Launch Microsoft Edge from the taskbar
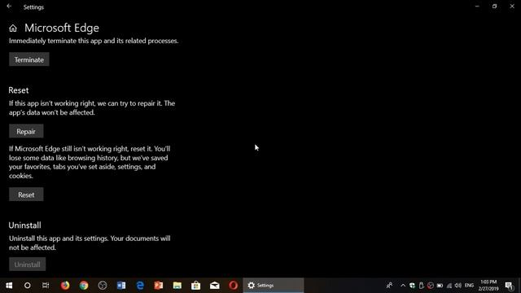The width and height of the screenshot is (521, 293). [x=140, y=286]
